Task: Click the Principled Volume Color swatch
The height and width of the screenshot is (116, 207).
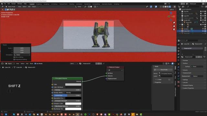Action: coord(73,84)
